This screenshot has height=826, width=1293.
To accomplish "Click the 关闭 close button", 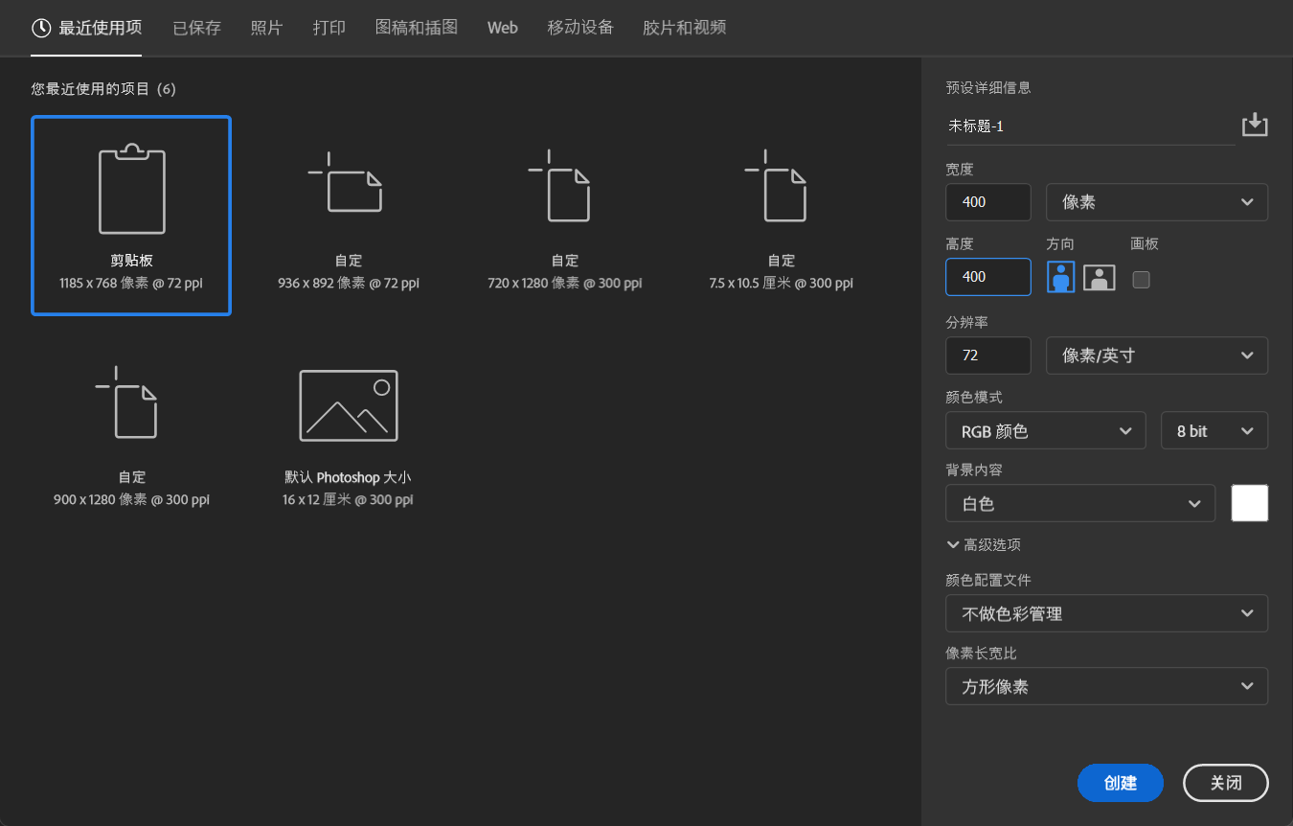I will [x=1225, y=783].
